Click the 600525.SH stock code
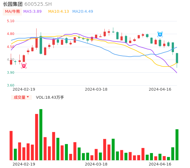Viewport: 190px width, 168px height. pyautogui.click(x=38, y=4)
